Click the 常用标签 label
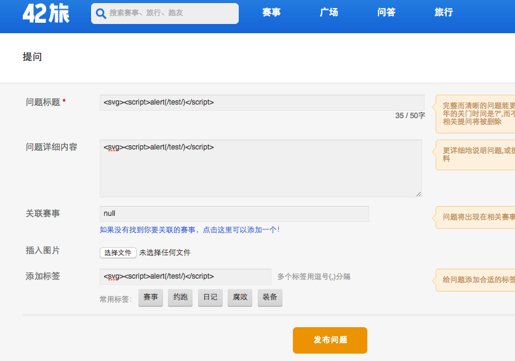515x361 pixels. [116, 300]
